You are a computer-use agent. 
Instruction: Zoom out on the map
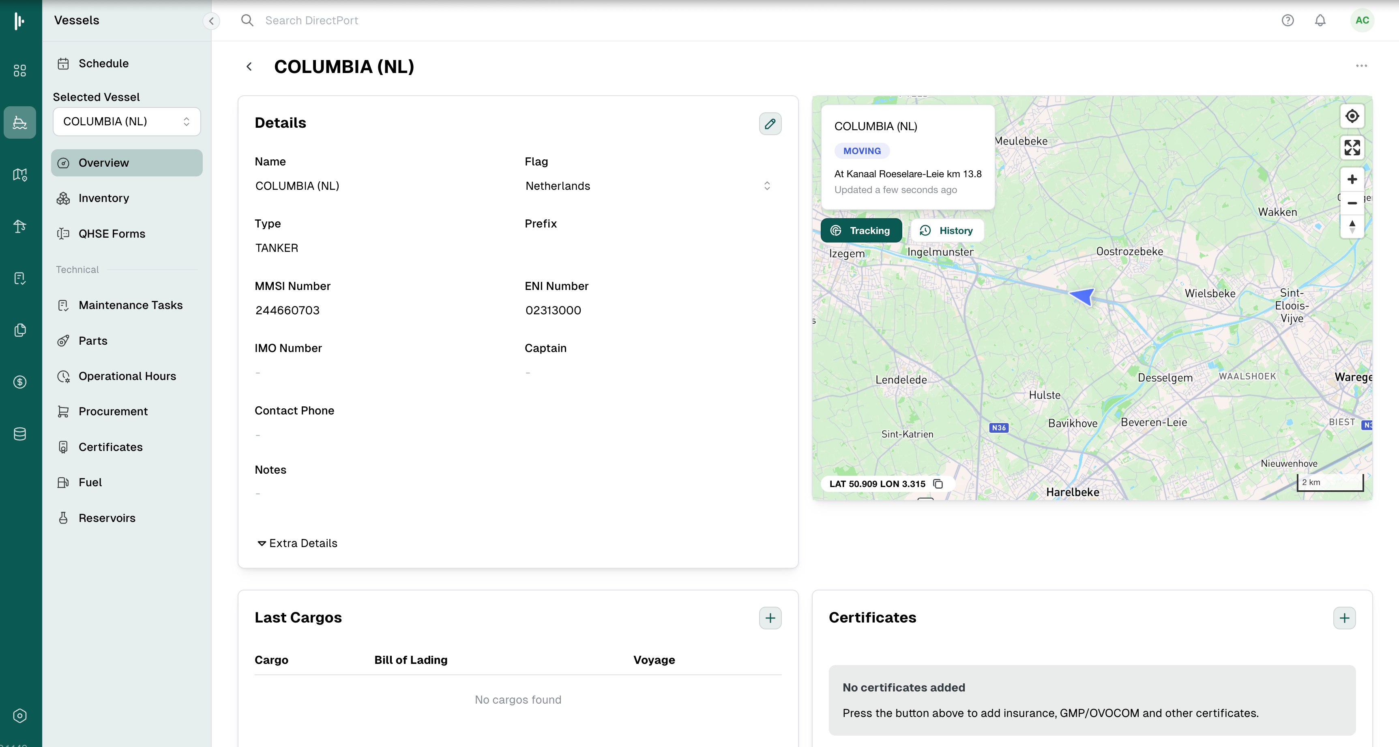[x=1352, y=203]
